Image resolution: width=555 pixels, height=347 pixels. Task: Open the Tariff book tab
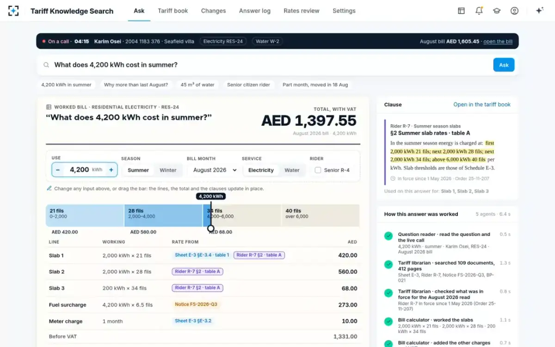173,11
